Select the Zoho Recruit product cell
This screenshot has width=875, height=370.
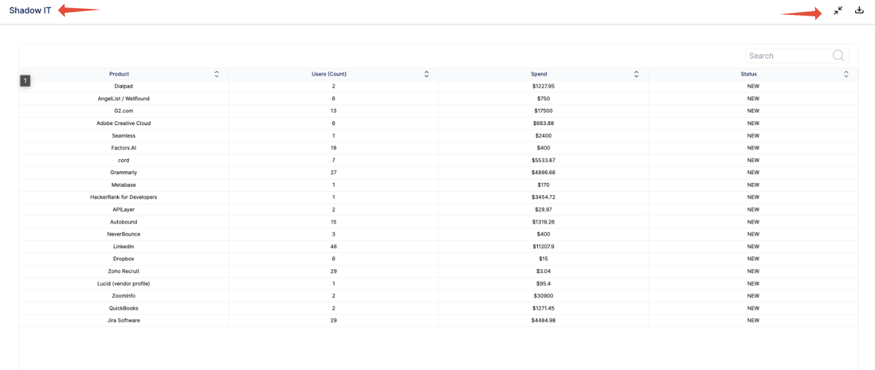tap(123, 271)
